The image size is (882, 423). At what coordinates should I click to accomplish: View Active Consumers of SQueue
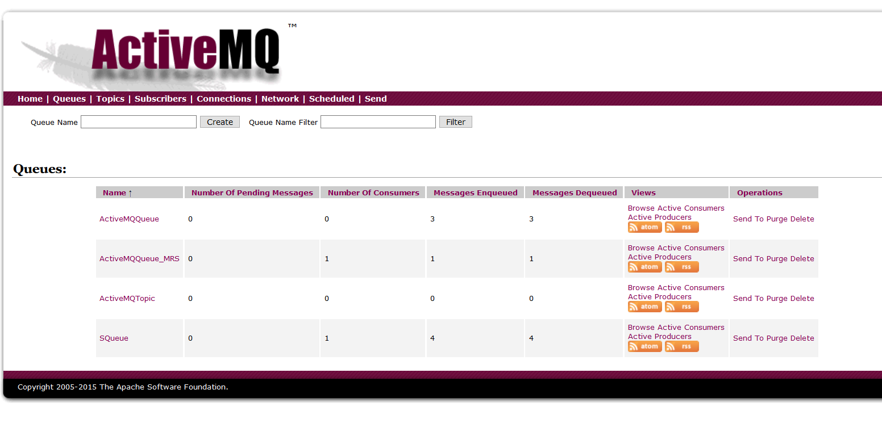[x=691, y=328]
